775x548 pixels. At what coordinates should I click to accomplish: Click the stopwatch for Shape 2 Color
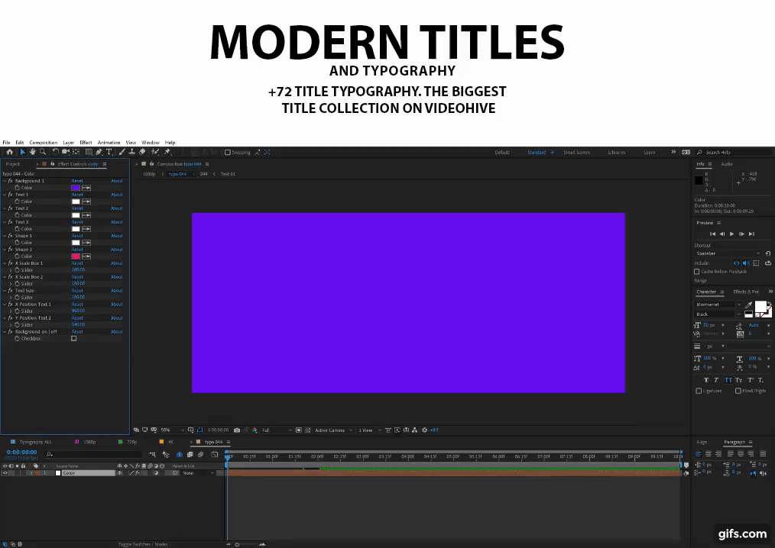tap(17, 256)
